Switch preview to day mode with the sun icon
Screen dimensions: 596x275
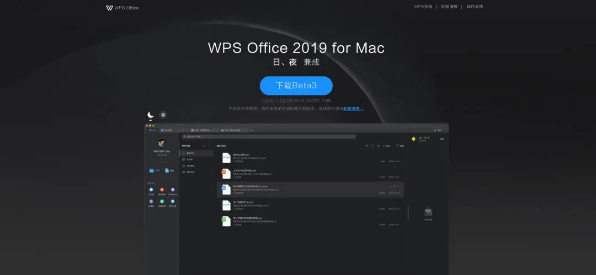[163, 115]
